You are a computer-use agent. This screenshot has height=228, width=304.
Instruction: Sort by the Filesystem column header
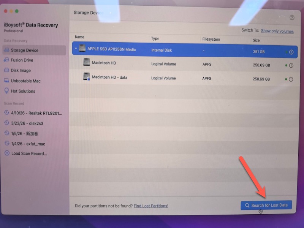(x=211, y=39)
